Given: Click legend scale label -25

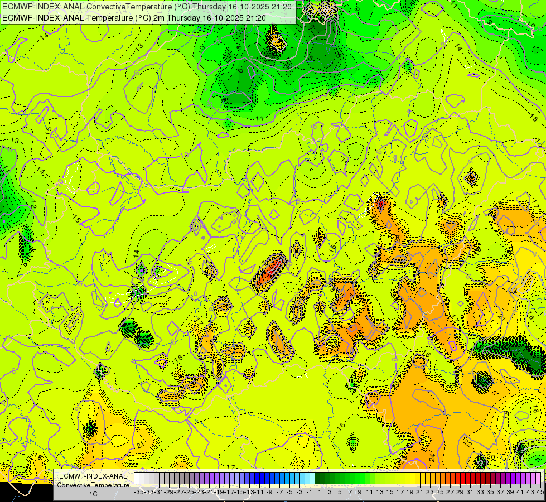Looking at the screenshot, I should [x=189, y=493].
